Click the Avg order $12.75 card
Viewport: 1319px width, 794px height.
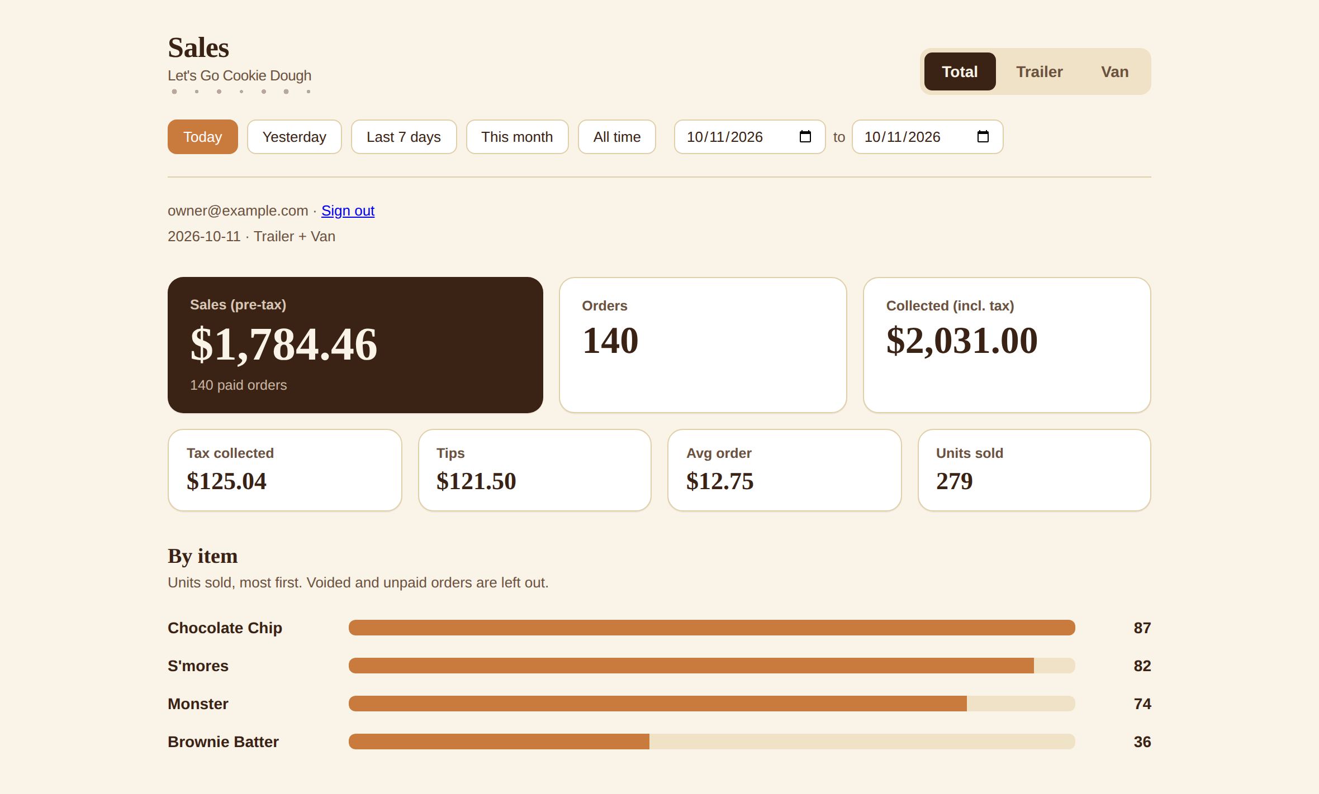785,470
